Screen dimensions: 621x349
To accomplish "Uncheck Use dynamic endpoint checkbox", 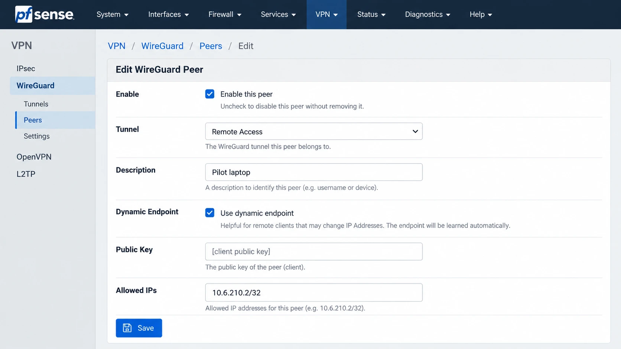I will tap(210, 213).
